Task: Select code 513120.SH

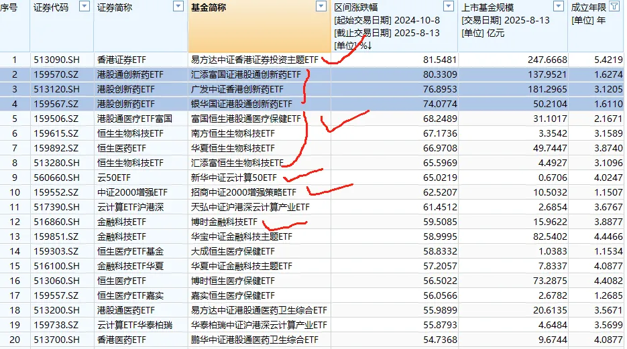Action: (56, 90)
